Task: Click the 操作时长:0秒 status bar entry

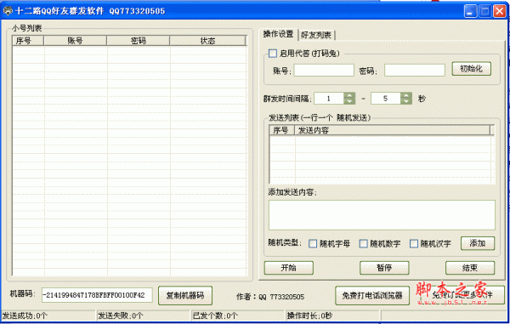Action: pos(332,315)
